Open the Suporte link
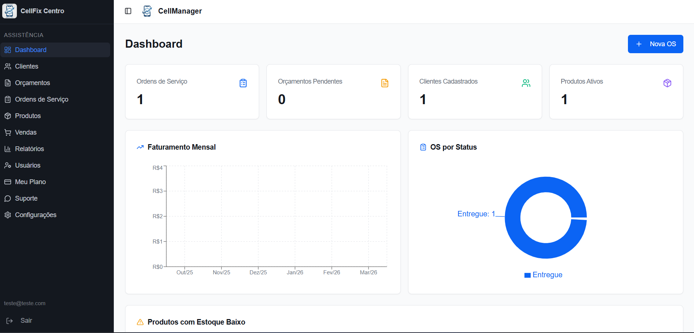Image resolution: width=694 pixels, height=333 pixels. click(x=55, y=198)
